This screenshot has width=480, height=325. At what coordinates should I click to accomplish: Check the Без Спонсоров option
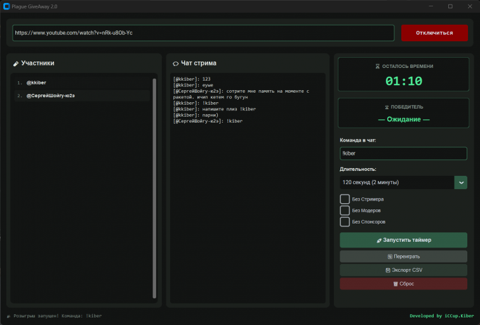tap(345, 222)
